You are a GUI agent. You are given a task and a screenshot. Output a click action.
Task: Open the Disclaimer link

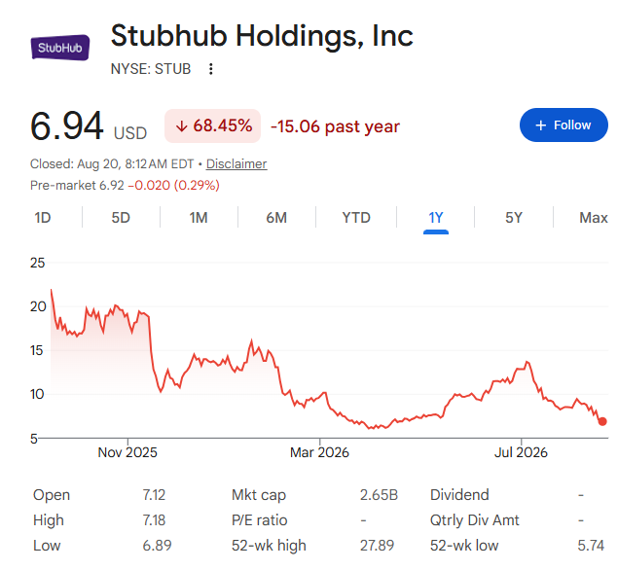[236, 163]
